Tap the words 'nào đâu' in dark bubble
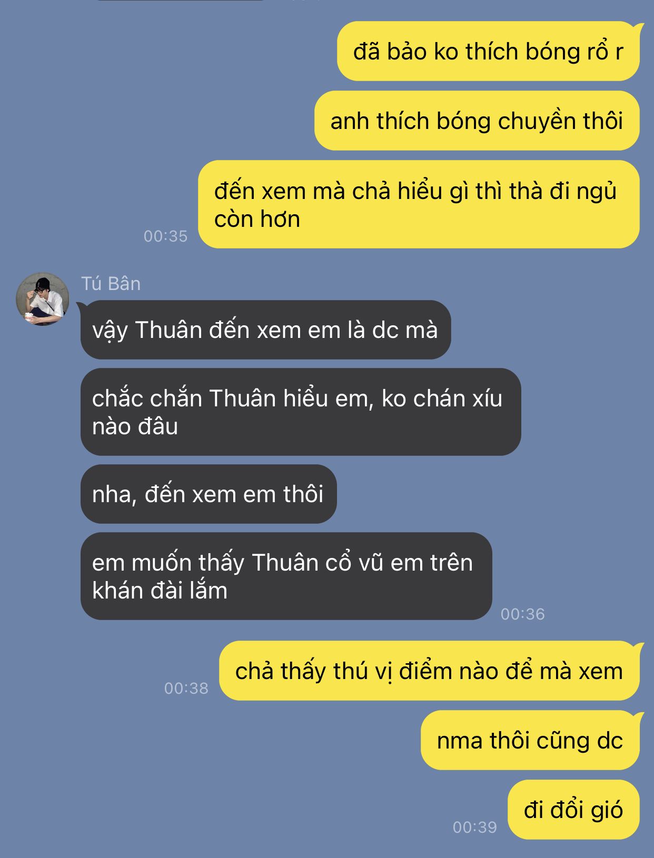 (x=135, y=426)
